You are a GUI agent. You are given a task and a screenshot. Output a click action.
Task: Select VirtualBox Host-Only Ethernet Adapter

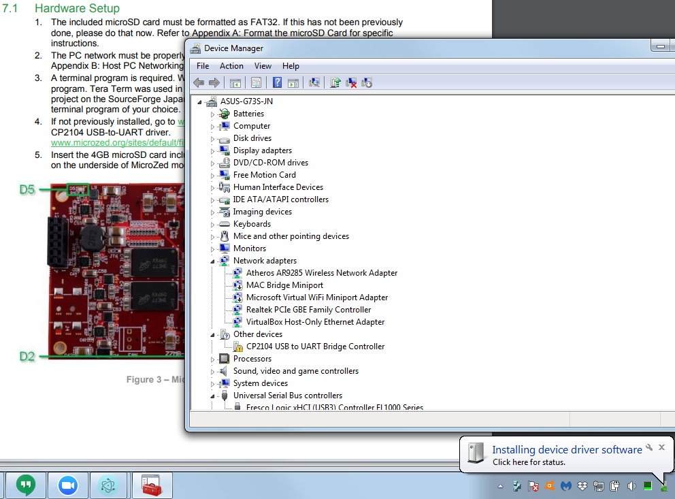[x=315, y=322]
